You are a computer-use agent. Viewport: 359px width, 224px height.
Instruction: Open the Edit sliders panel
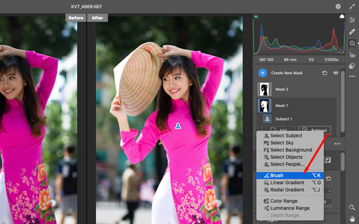(x=352, y=20)
